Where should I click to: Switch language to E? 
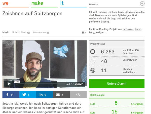(85, 33)
